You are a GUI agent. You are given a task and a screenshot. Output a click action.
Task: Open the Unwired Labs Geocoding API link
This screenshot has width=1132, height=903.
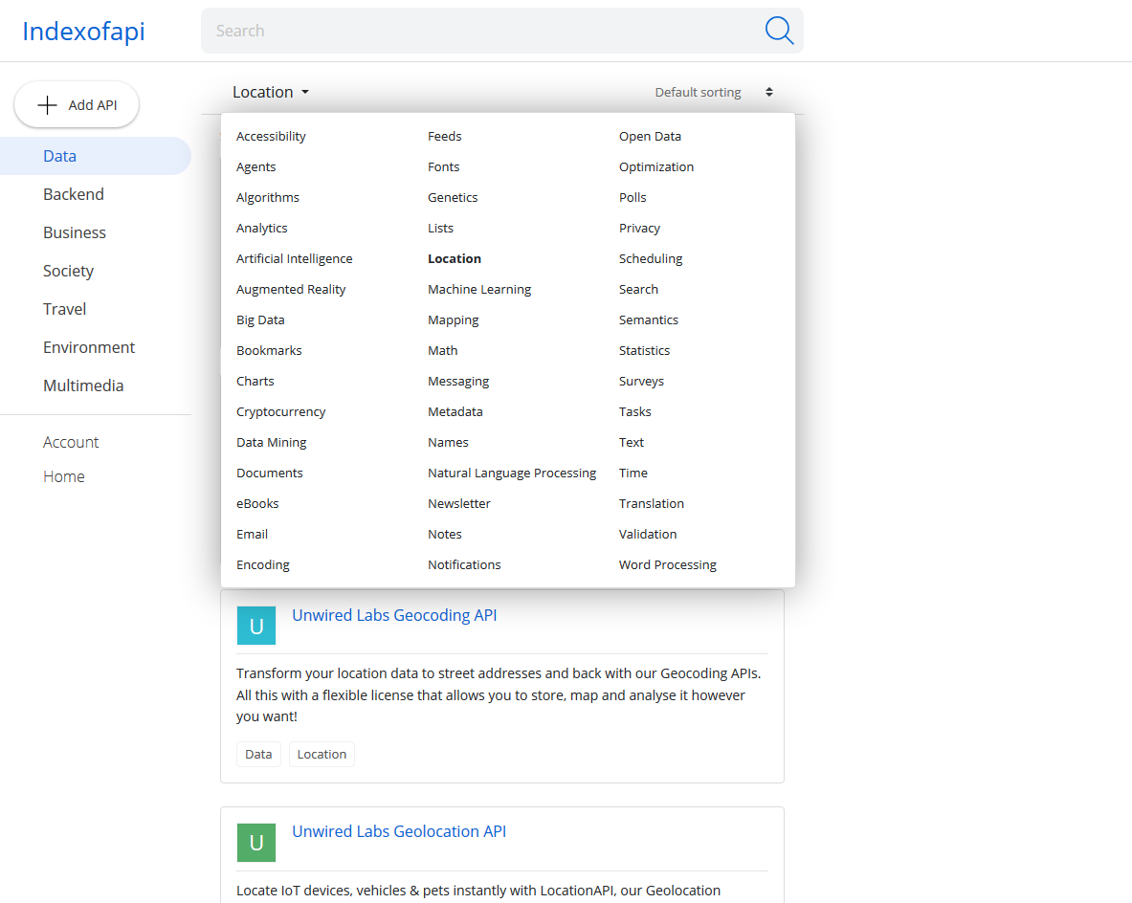(x=394, y=615)
